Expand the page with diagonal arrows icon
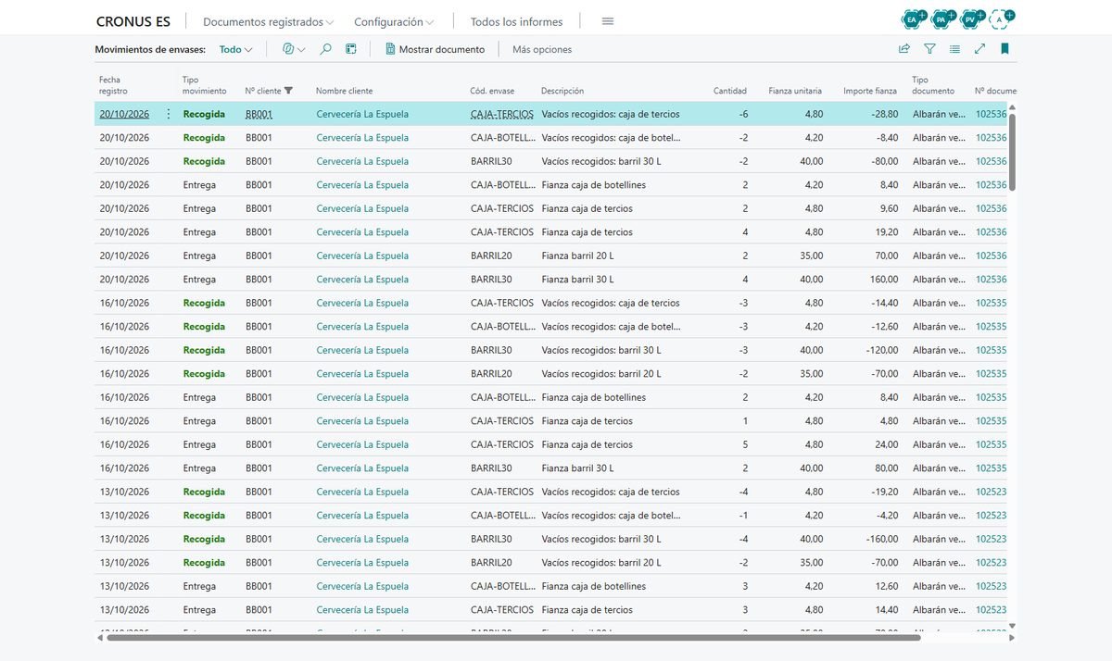Viewport: 1112px width, 661px height. (x=979, y=49)
